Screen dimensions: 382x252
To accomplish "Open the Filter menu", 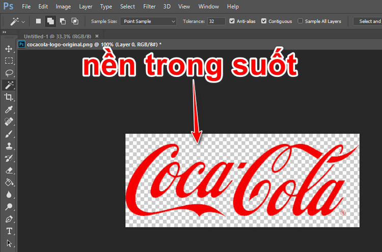I will click(x=149, y=7).
